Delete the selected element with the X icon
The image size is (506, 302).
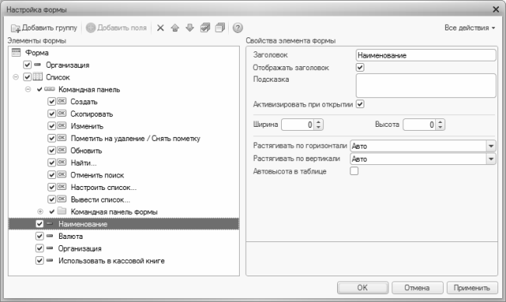(x=160, y=28)
